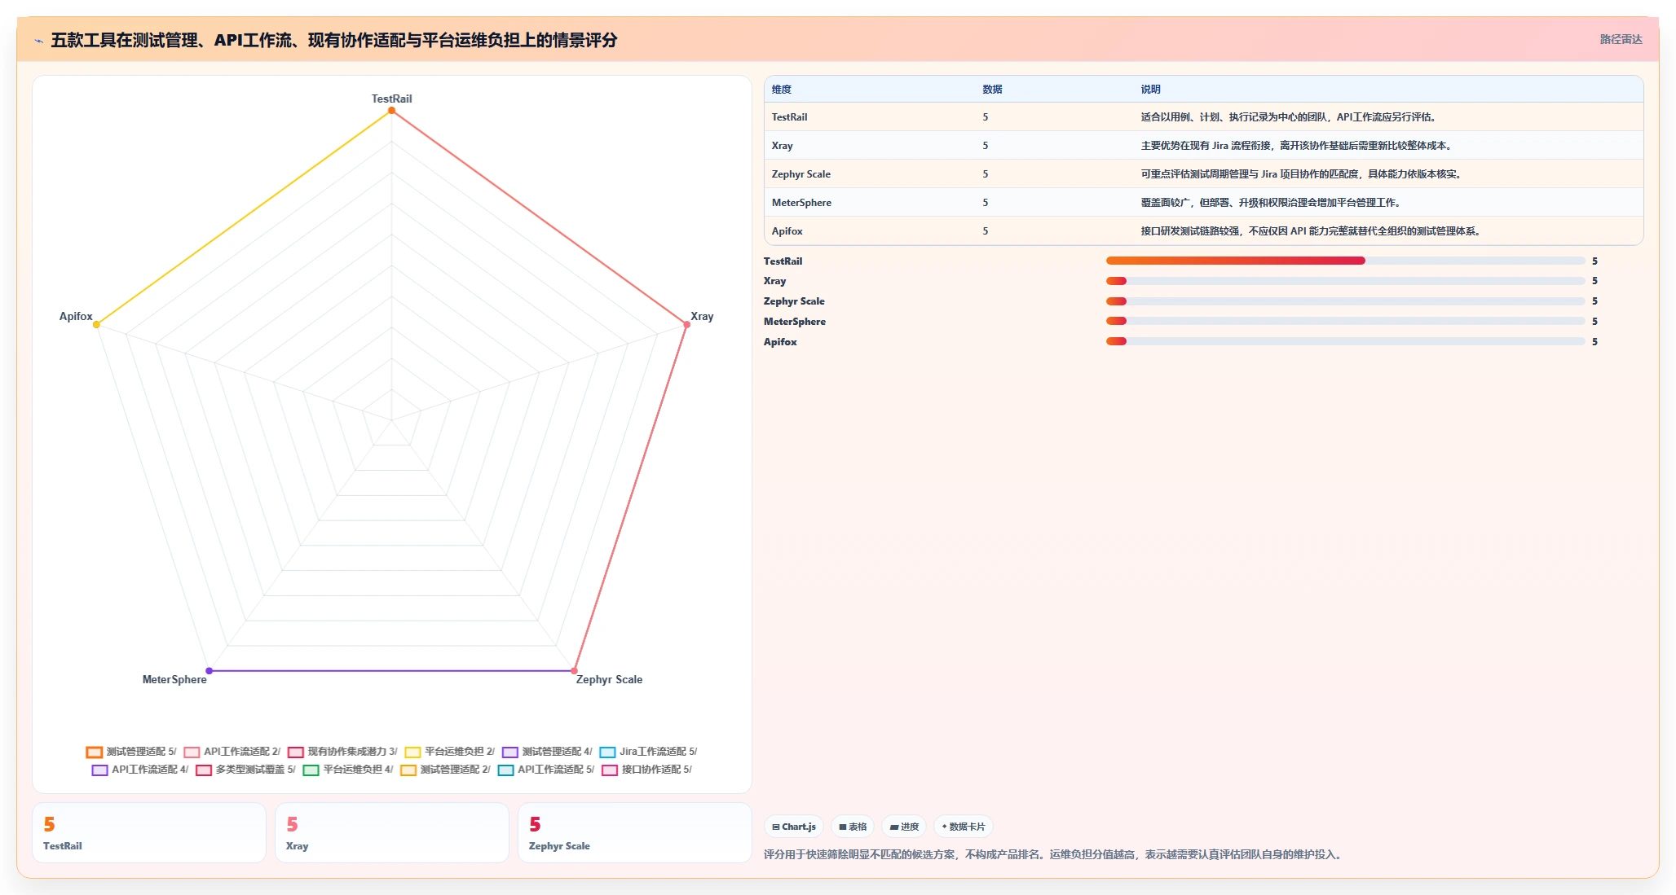Click the Xray description about Jira 流程衔接
Image resolution: width=1676 pixels, height=895 pixels.
pyautogui.click(x=1296, y=146)
